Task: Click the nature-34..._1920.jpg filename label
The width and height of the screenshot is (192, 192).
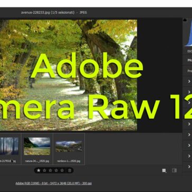Action: [x=37, y=161]
